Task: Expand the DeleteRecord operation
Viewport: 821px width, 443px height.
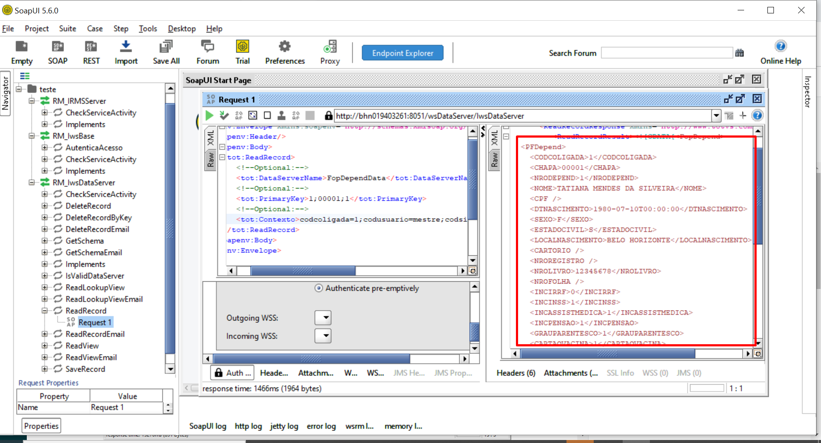Action: [x=45, y=206]
